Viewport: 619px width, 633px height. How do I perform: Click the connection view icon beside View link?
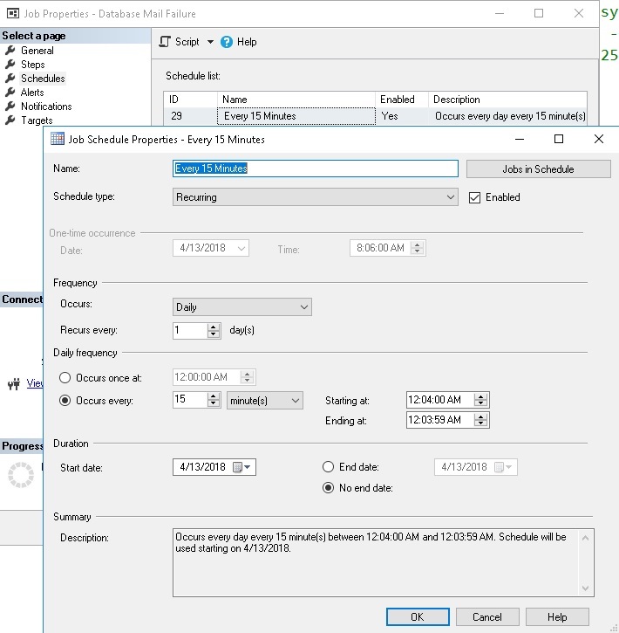[14, 383]
